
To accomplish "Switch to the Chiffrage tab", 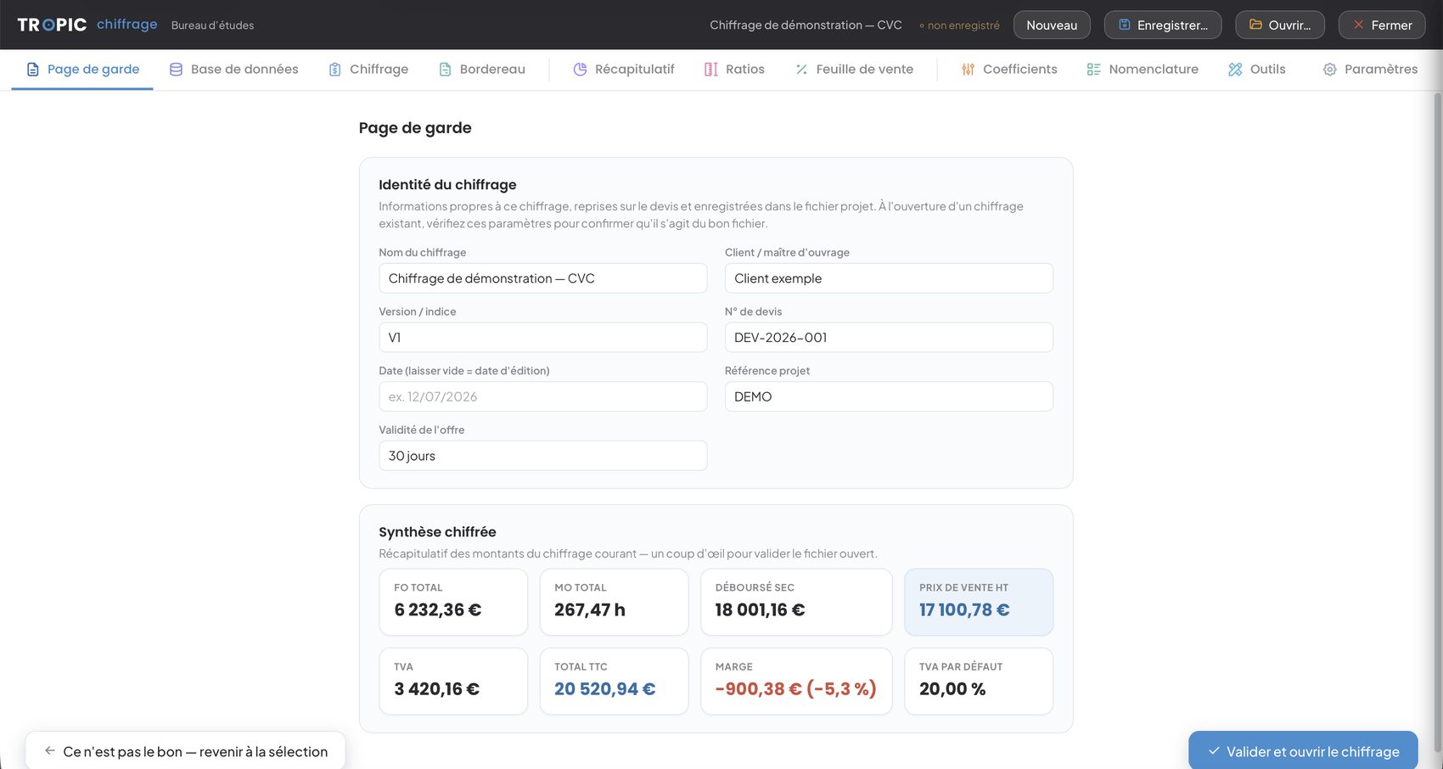I will (368, 70).
